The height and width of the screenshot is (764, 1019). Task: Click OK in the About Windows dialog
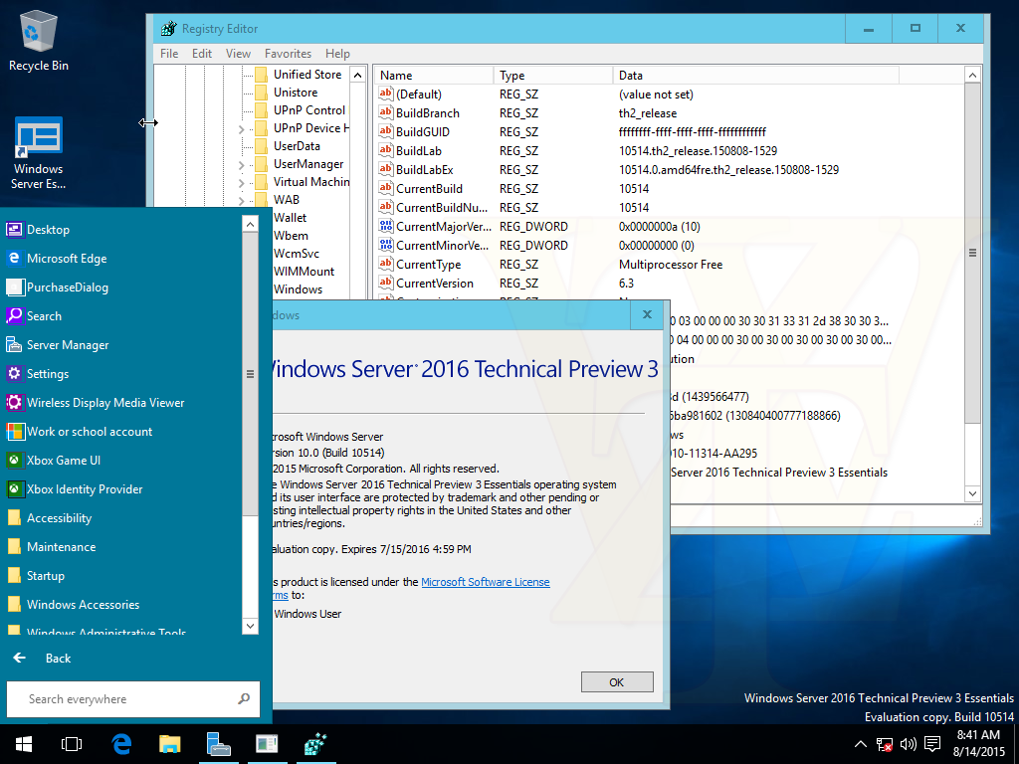coord(617,682)
